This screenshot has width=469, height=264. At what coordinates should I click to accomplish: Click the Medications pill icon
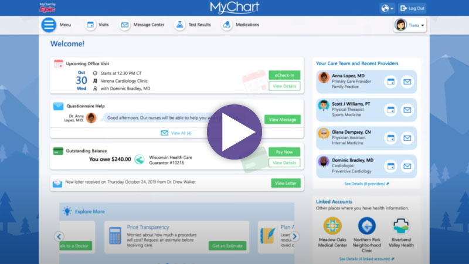pos(227,25)
